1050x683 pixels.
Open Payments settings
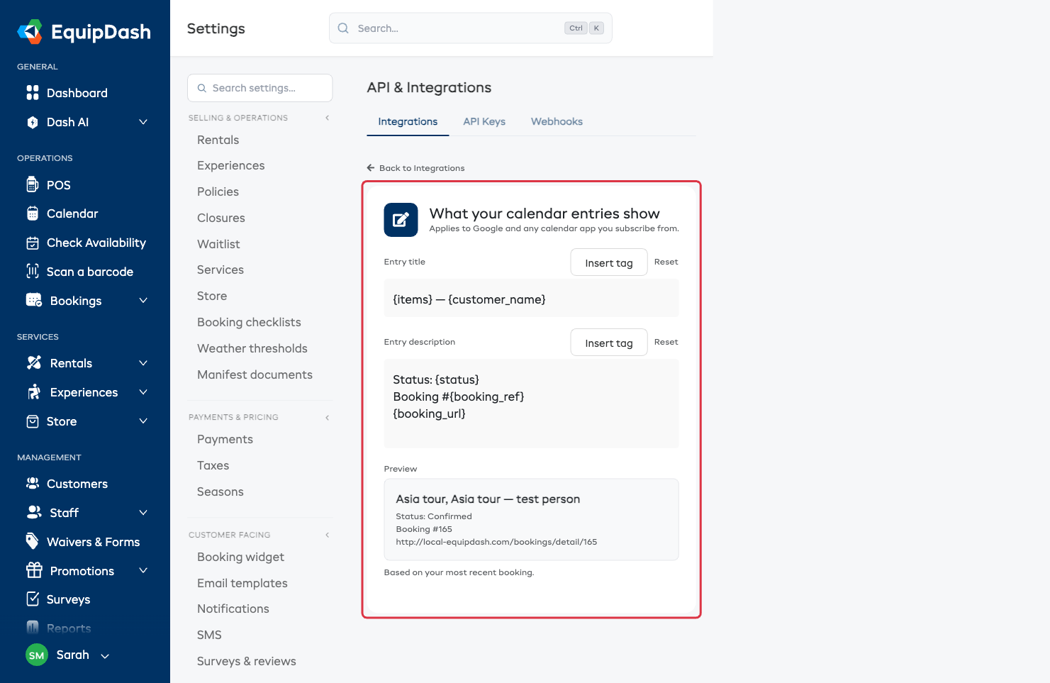(225, 439)
